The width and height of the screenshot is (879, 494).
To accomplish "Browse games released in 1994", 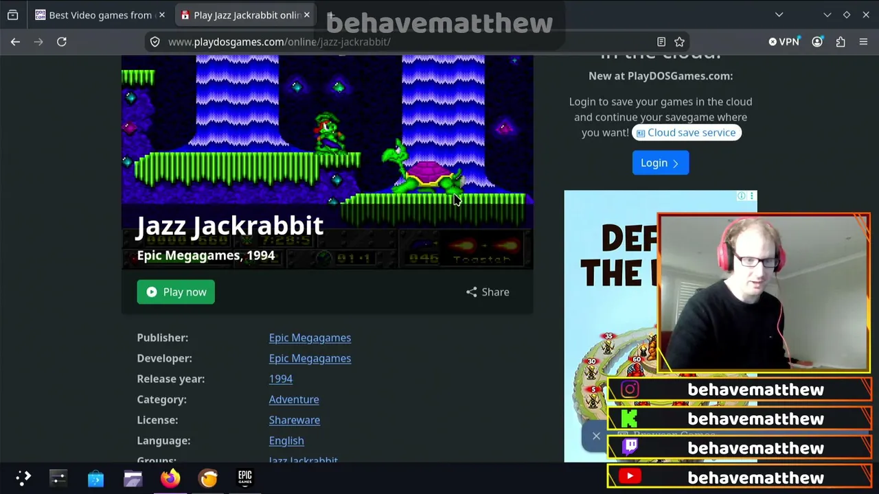I will [281, 379].
